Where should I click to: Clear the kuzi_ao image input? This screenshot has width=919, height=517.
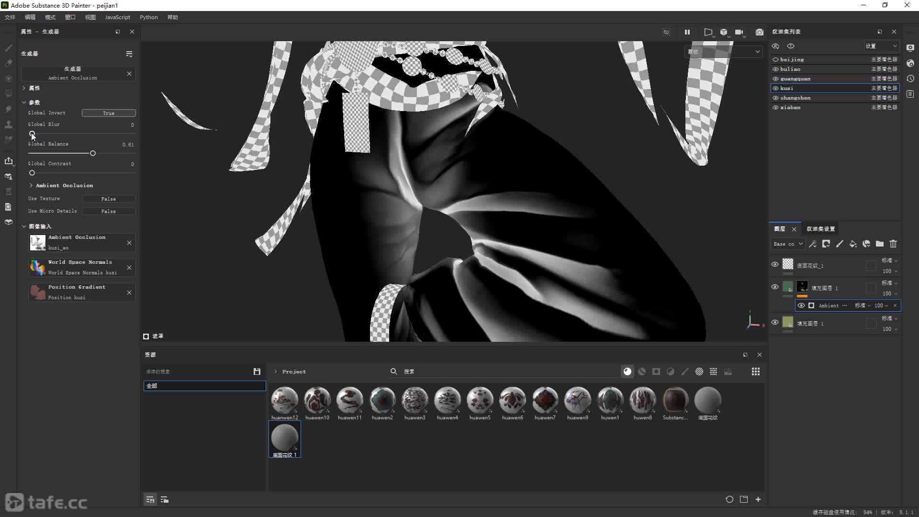(x=129, y=243)
